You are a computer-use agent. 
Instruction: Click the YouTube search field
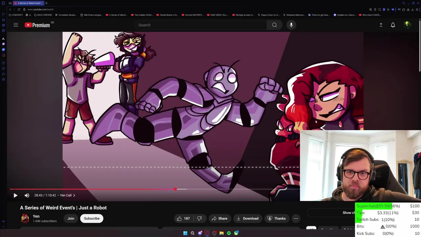[201, 25]
